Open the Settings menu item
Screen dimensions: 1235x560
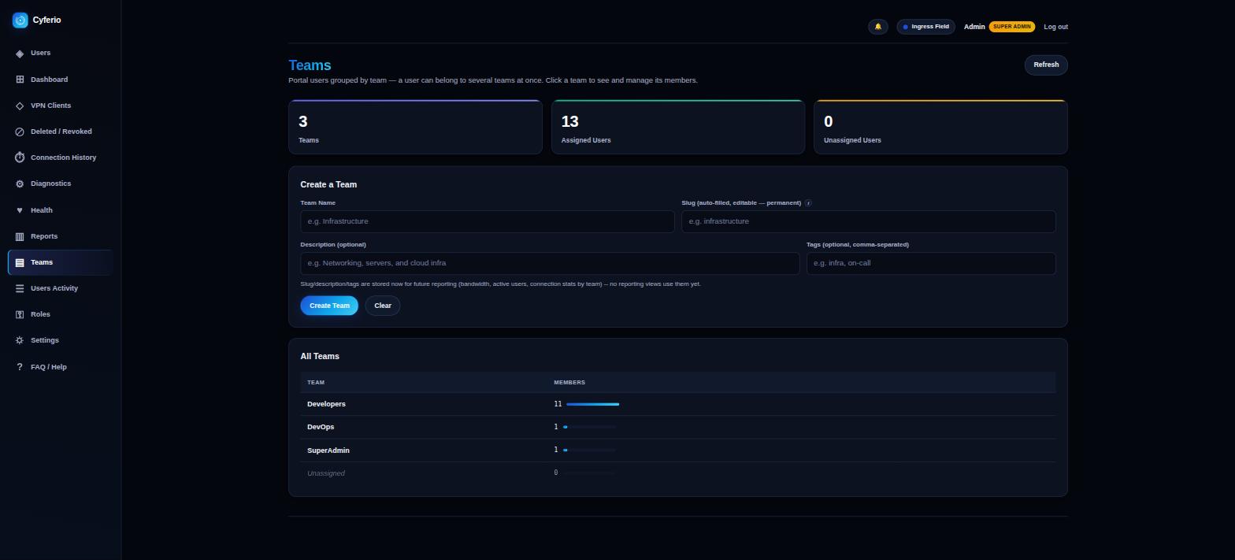(x=61, y=340)
